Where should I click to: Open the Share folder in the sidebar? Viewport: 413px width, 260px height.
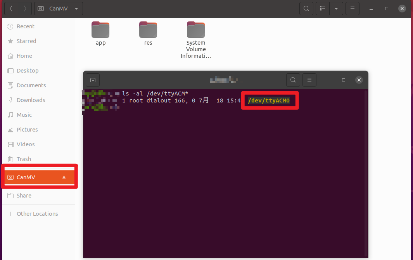pos(24,195)
